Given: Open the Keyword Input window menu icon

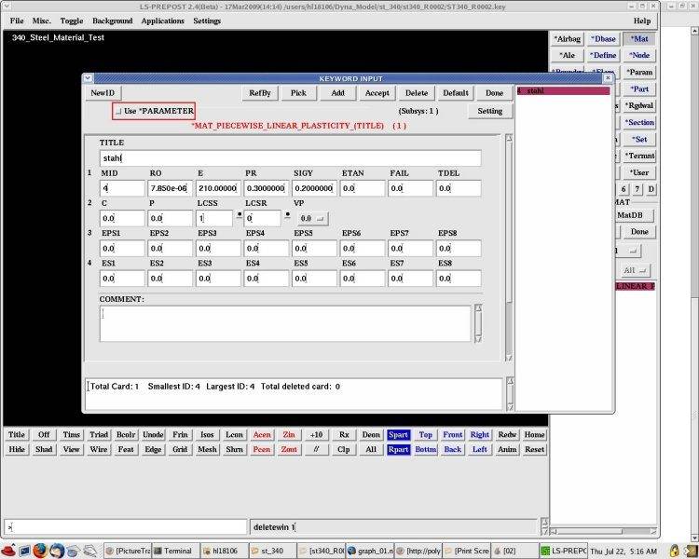Looking at the screenshot, I should coord(88,78).
